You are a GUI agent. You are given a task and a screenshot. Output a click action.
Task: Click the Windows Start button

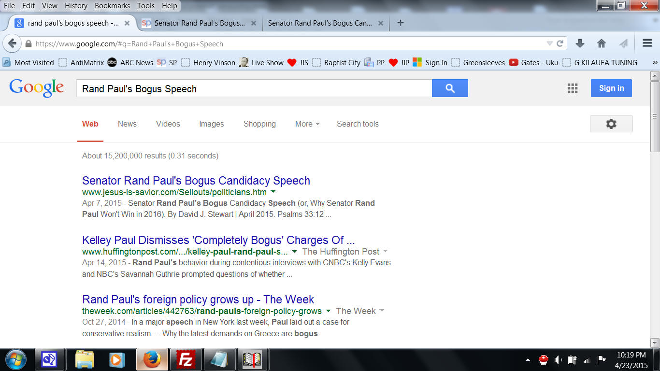16,359
